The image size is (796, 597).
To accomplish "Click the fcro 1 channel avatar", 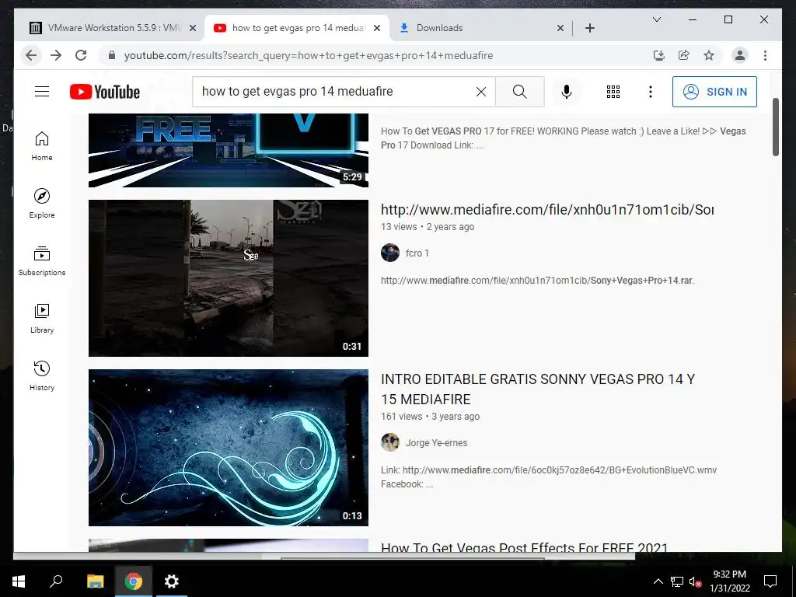I will click(390, 253).
